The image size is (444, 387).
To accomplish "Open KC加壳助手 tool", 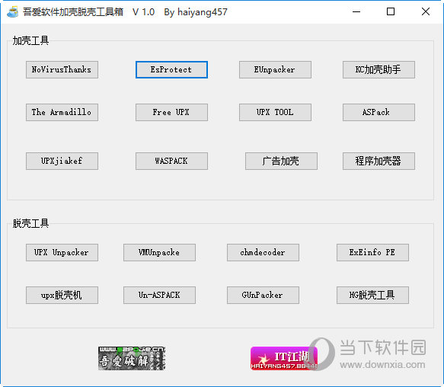I will [379, 69].
